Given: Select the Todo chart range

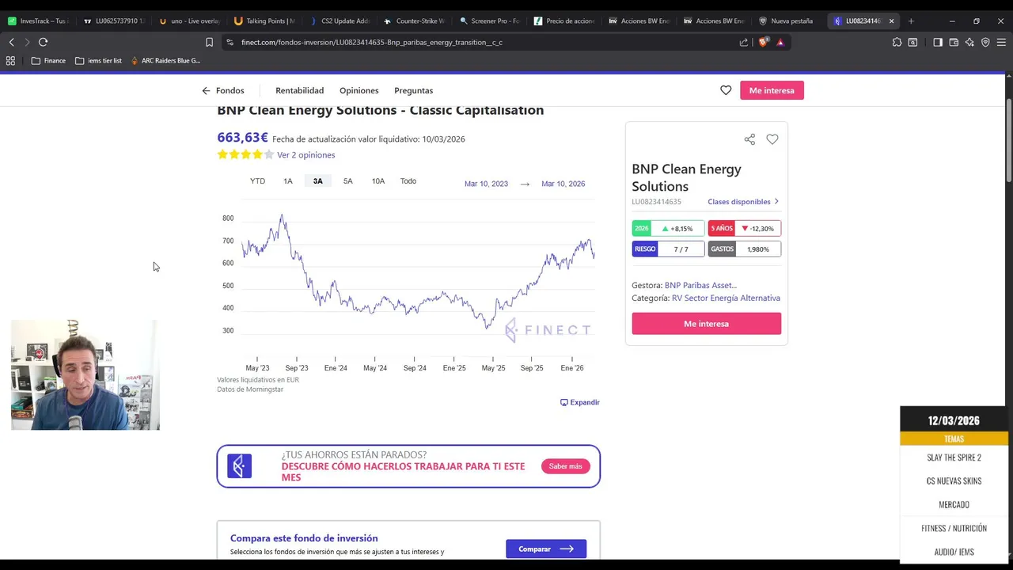Looking at the screenshot, I should pos(408,181).
